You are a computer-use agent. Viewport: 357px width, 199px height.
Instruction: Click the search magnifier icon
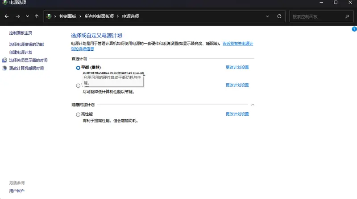pos(347,16)
